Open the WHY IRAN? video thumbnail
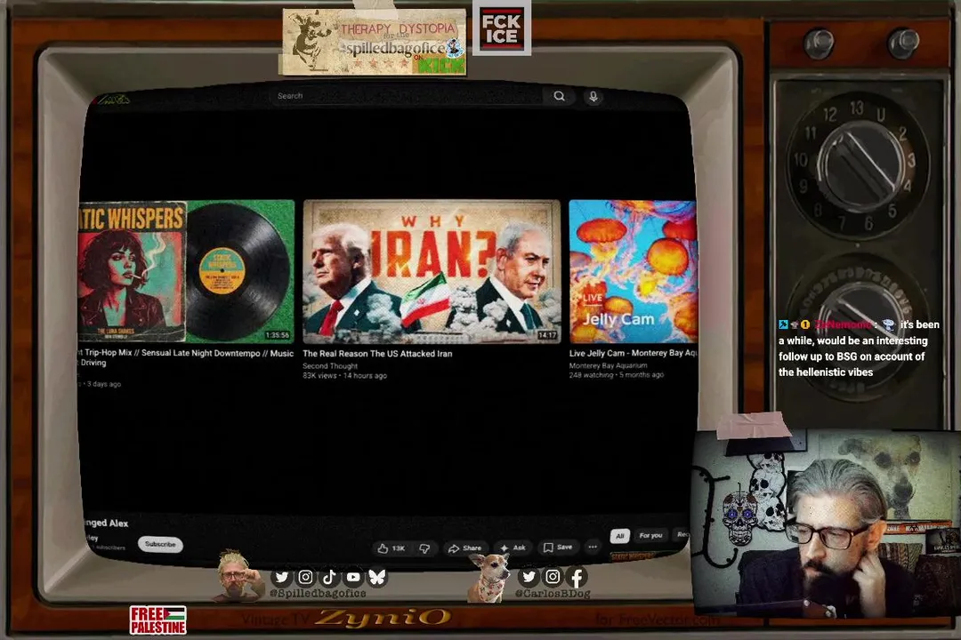This screenshot has height=640, width=961. (432, 271)
